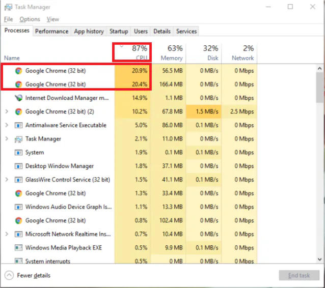Select the Processes tab

point(17,31)
